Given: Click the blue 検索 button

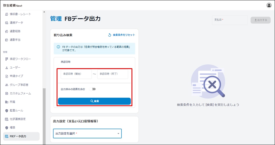Looking at the screenshot, I should [94, 101].
